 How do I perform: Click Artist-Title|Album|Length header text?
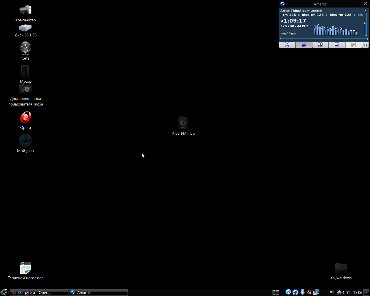301,11
